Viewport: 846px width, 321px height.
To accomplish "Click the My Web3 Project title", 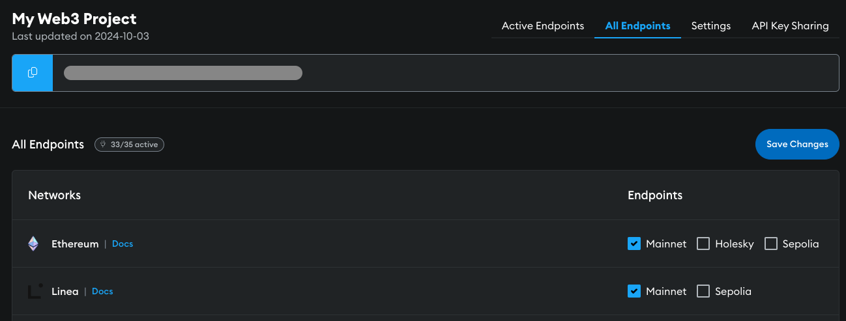I will tap(74, 19).
